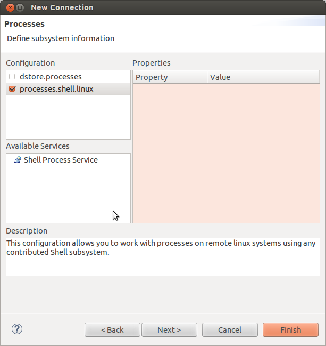Select the processes.shell.linux configuration label

tap(56, 89)
